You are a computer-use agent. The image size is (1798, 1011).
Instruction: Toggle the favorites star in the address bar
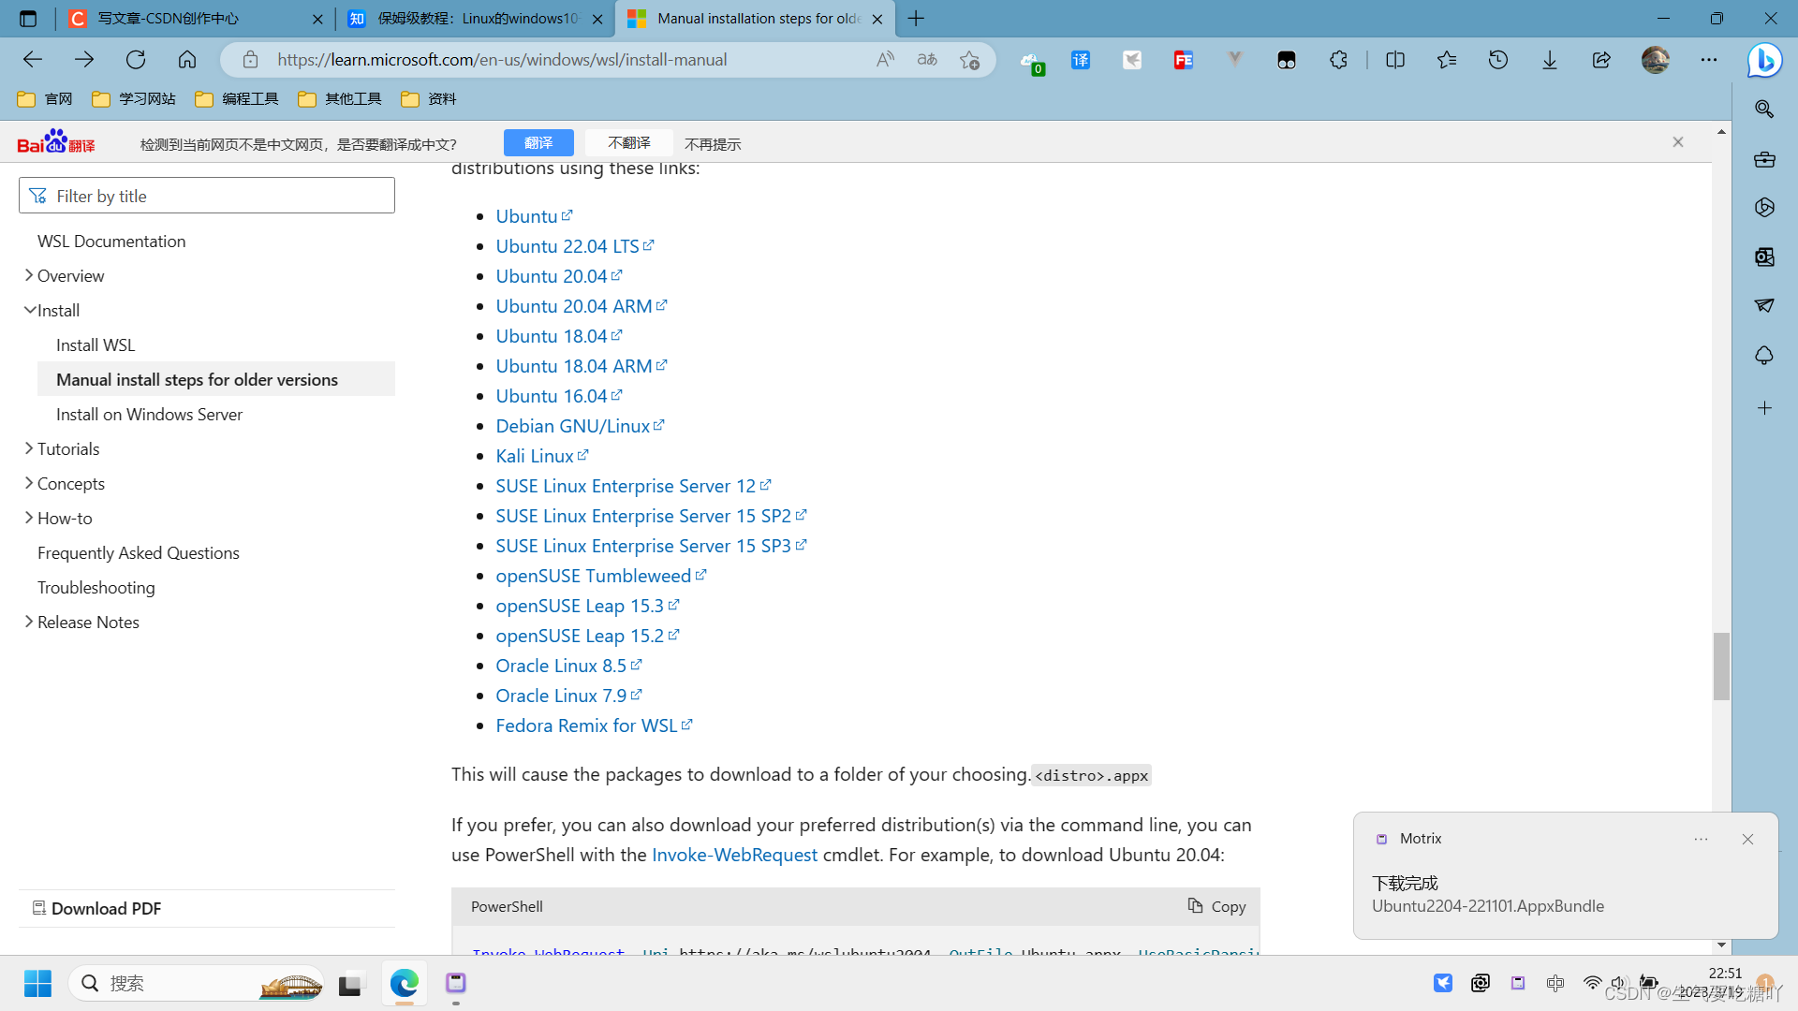click(969, 59)
